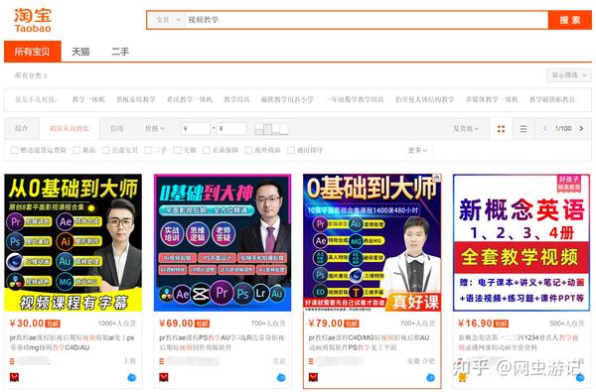
Task: Open chat bubble on ¥30.00 item
Action: coord(131,377)
